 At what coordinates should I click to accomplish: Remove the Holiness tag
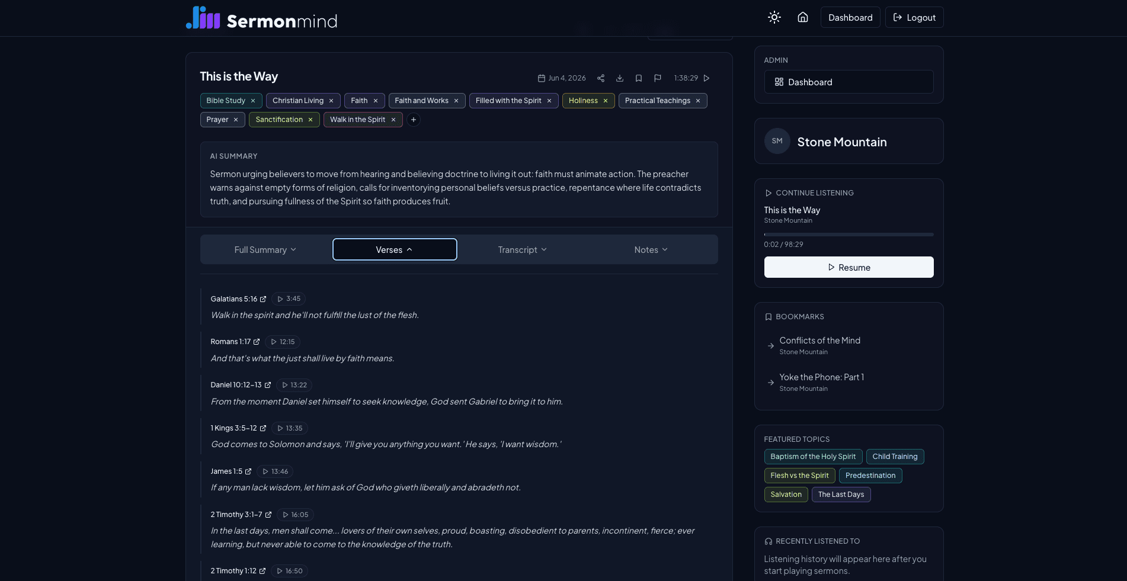[605, 101]
